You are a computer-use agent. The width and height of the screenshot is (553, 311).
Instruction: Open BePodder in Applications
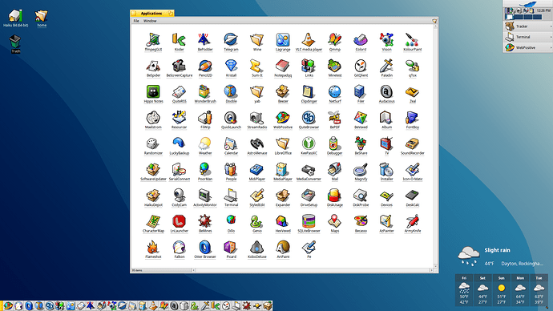(205, 39)
